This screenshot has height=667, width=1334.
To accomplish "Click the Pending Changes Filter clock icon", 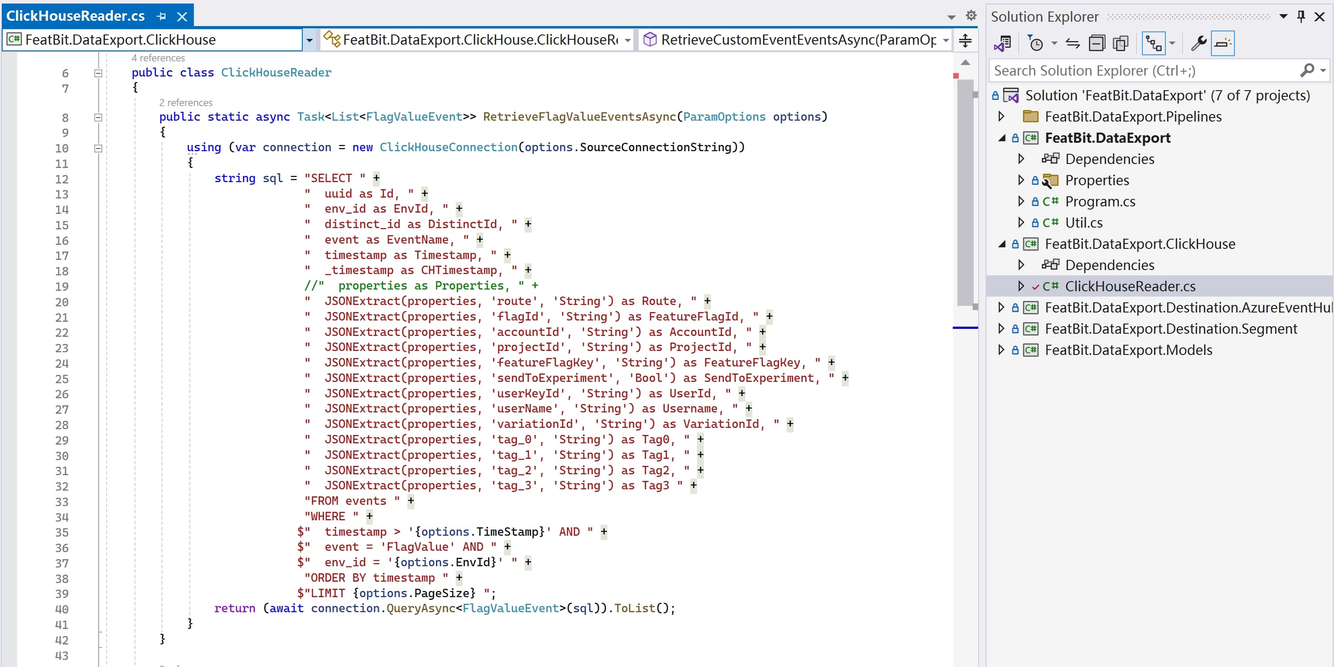I will (1036, 43).
